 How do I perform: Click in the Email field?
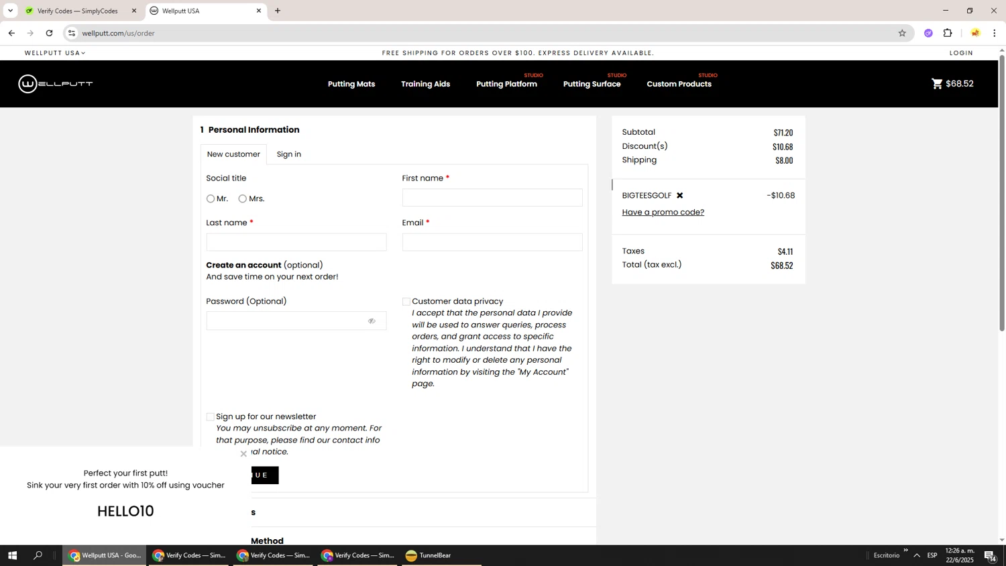pyautogui.click(x=492, y=242)
